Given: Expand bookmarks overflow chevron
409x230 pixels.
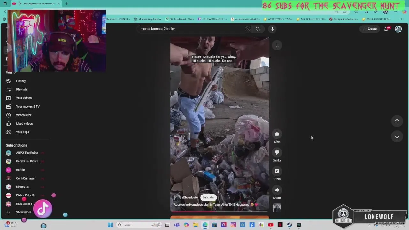Looking at the screenshot, I should 401,19.
